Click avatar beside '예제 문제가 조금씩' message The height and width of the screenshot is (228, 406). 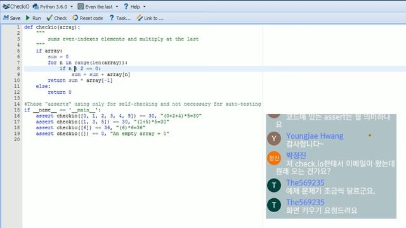pos(274,186)
